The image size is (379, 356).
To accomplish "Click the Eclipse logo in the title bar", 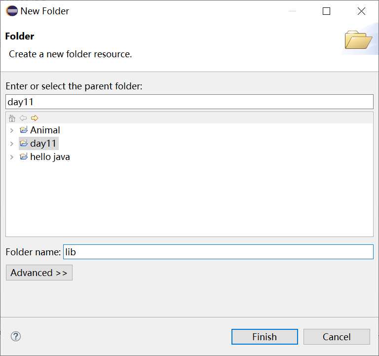I will click(x=11, y=11).
